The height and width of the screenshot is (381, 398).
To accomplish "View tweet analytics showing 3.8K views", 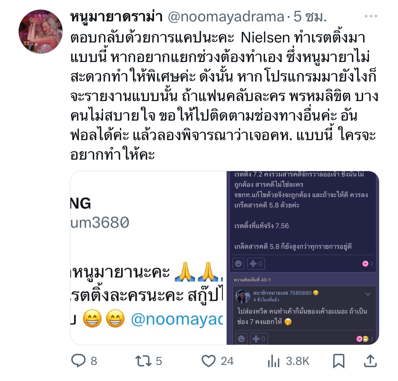I will click(273, 361).
